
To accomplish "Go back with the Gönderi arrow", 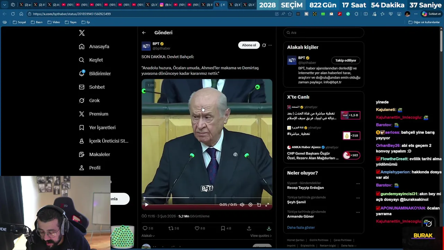I will [x=144, y=33].
